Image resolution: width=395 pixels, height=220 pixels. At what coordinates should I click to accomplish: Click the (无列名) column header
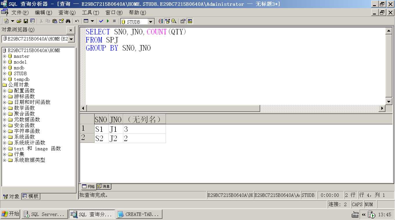144,119
